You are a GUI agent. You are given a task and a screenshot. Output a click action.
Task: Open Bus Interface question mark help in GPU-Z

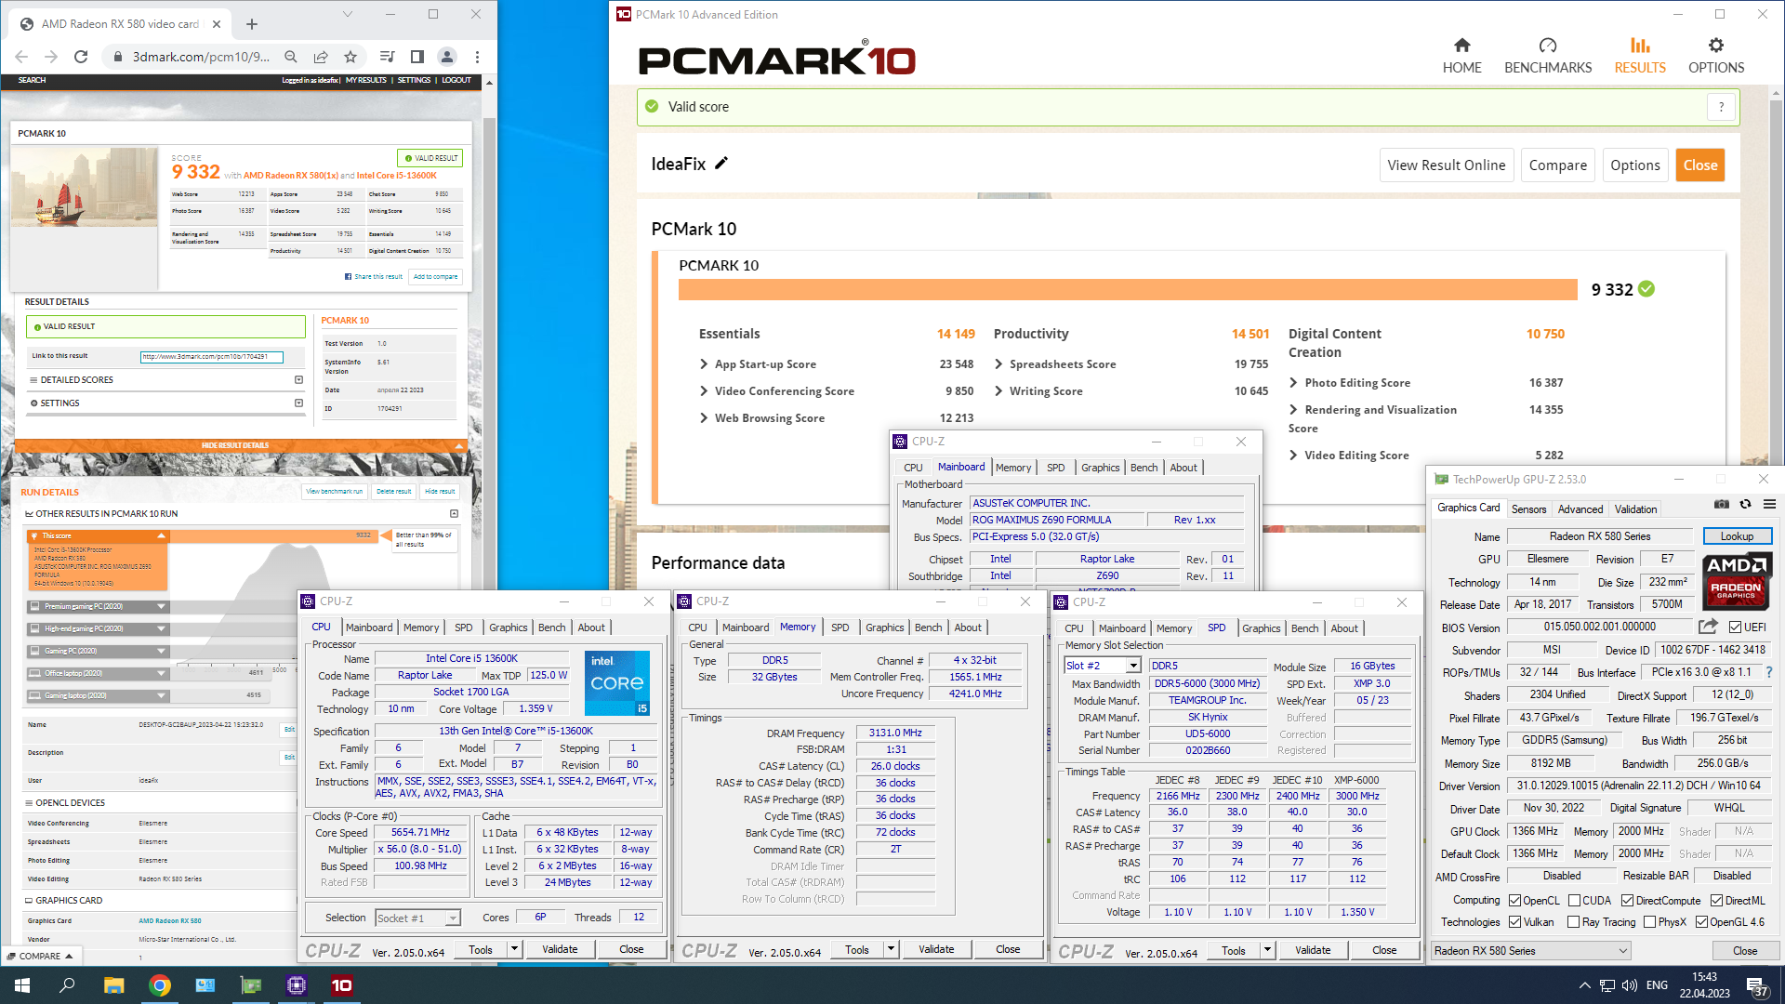coord(1769,671)
